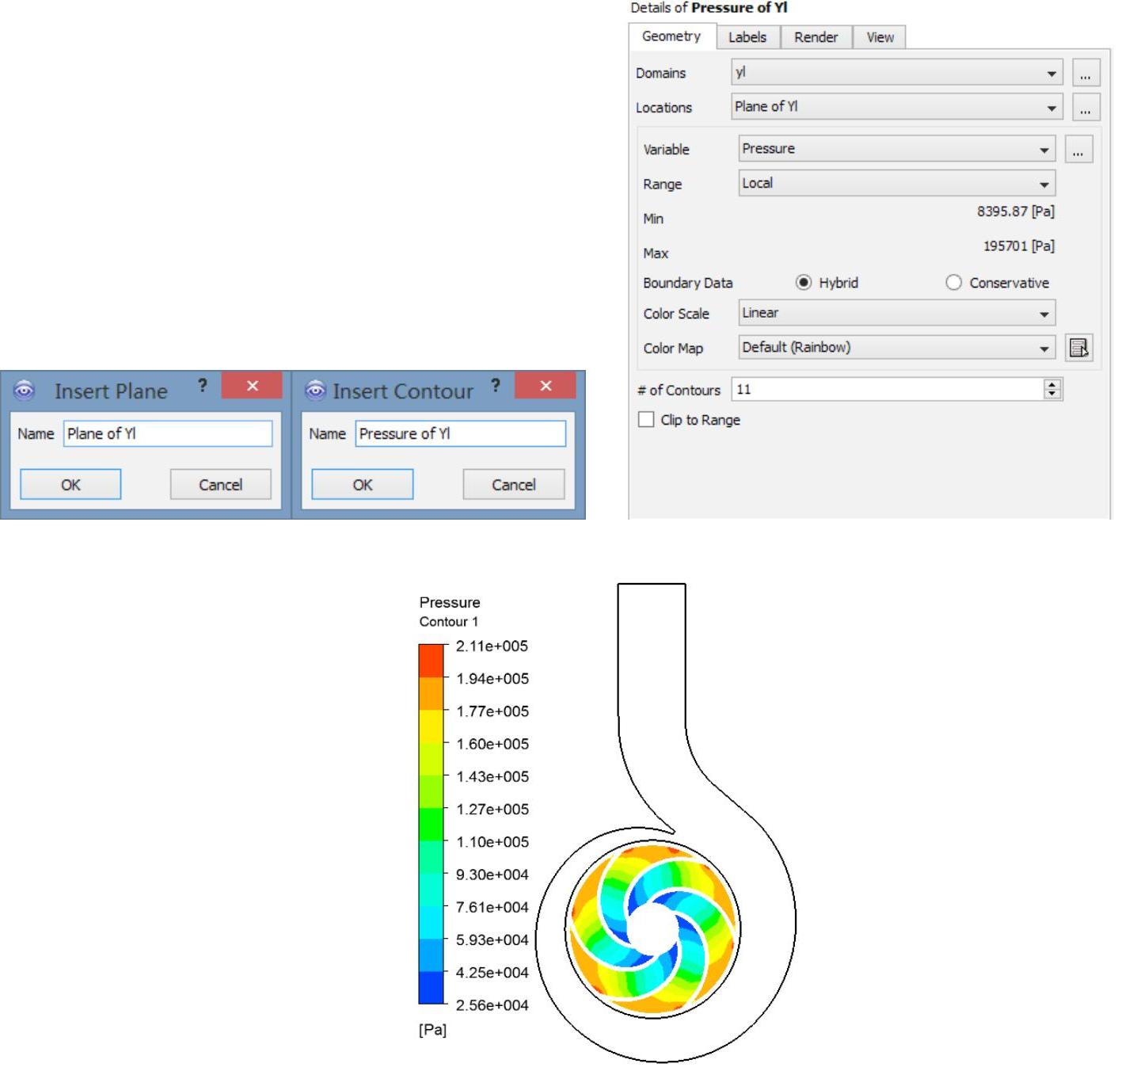Click the dark blue legend color band
This screenshot has height=1071, width=1133.
pyautogui.click(x=432, y=988)
